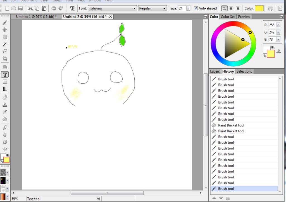Click the zoom percentage field showing 59%
This screenshot has height=202, width=286.
[18, 199]
